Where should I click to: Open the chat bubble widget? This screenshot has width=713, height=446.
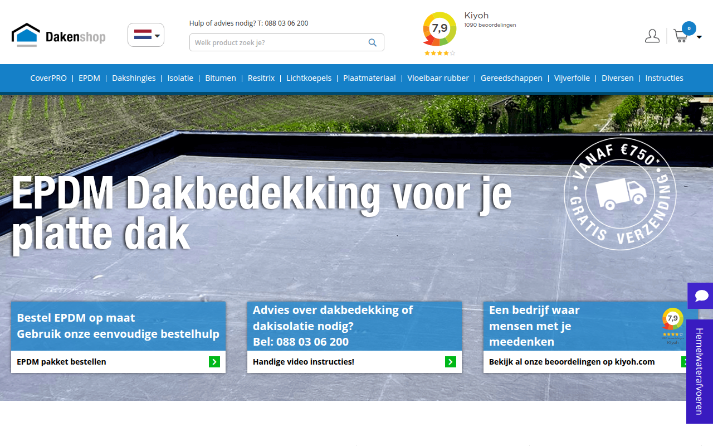point(701,295)
